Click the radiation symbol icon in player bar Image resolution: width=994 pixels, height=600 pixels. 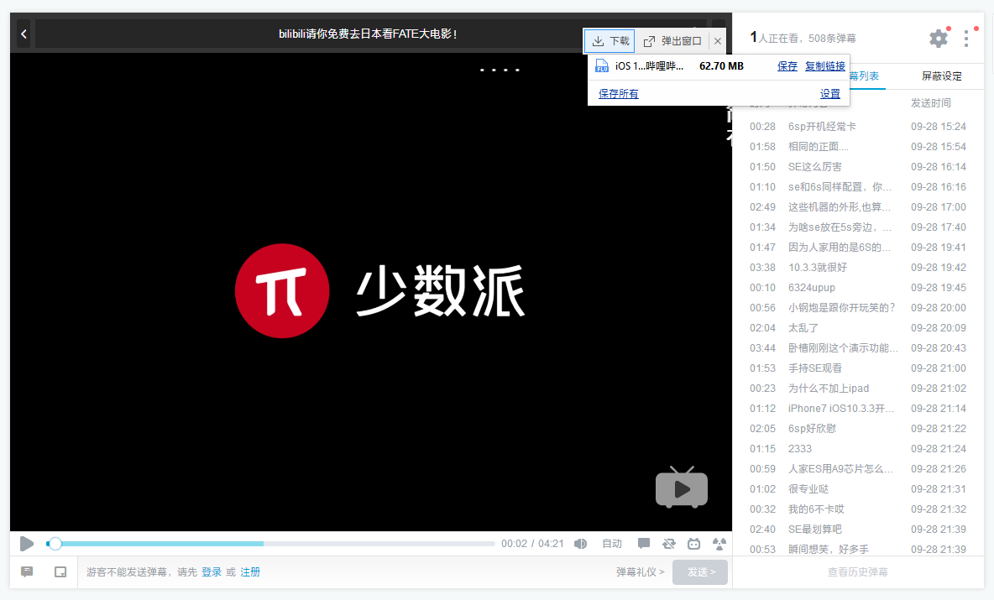click(719, 544)
